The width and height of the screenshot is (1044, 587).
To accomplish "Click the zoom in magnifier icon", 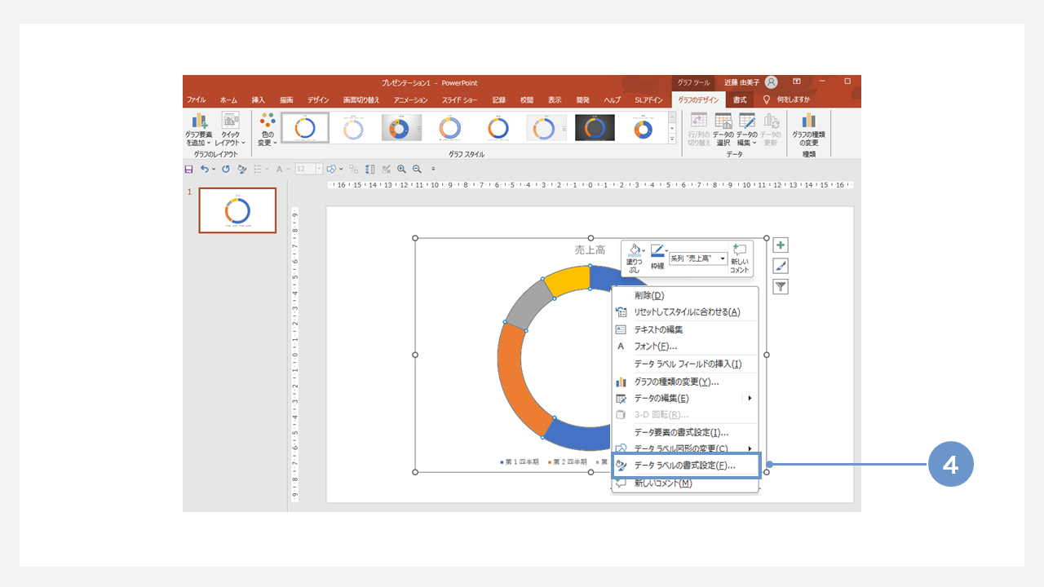I will coord(401,170).
